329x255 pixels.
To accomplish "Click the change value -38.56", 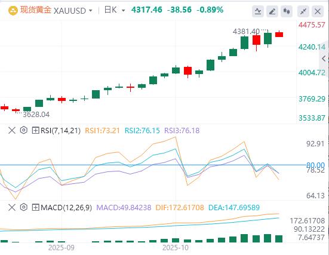I will coord(179,10).
